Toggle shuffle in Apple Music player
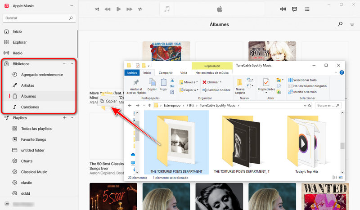 tap(97, 9)
